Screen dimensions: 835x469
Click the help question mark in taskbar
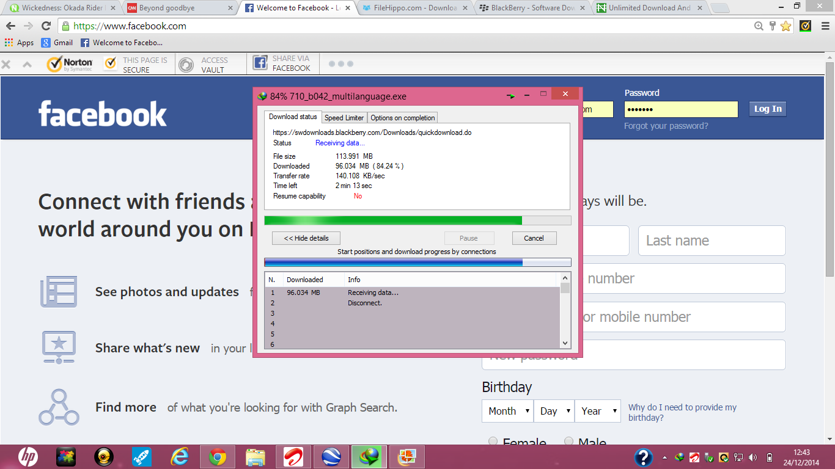(x=643, y=457)
